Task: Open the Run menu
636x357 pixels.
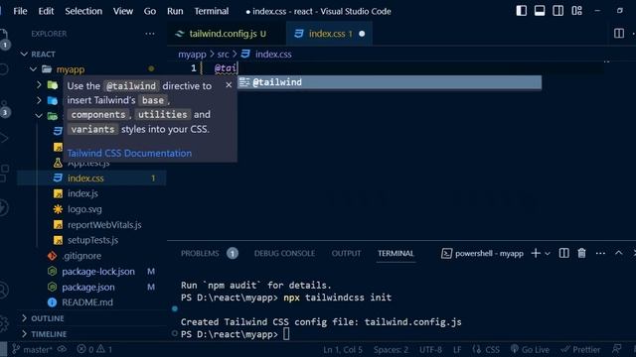Action: point(175,11)
